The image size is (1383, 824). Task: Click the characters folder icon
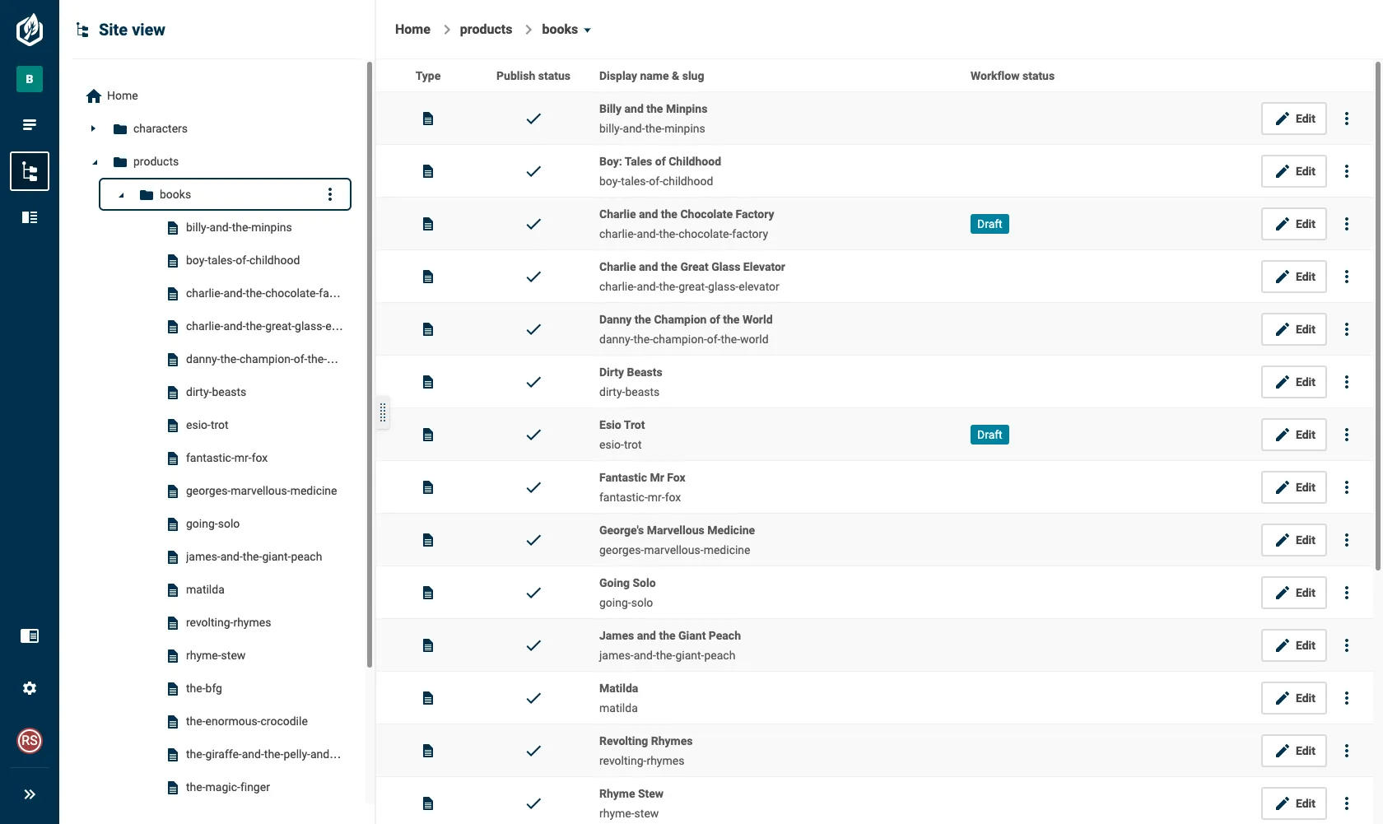tap(120, 129)
